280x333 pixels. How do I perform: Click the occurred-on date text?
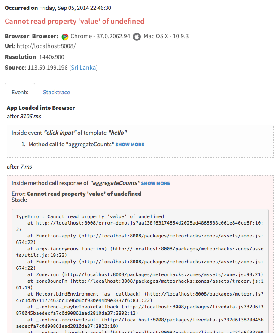[75, 8]
